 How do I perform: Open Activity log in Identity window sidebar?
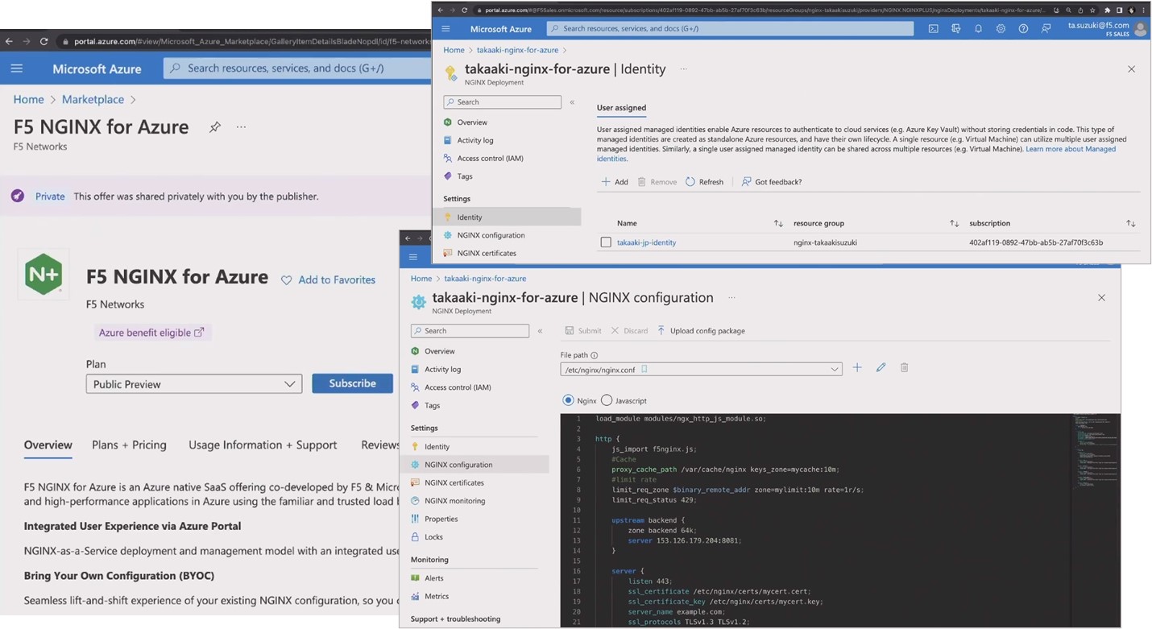click(475, 140)
